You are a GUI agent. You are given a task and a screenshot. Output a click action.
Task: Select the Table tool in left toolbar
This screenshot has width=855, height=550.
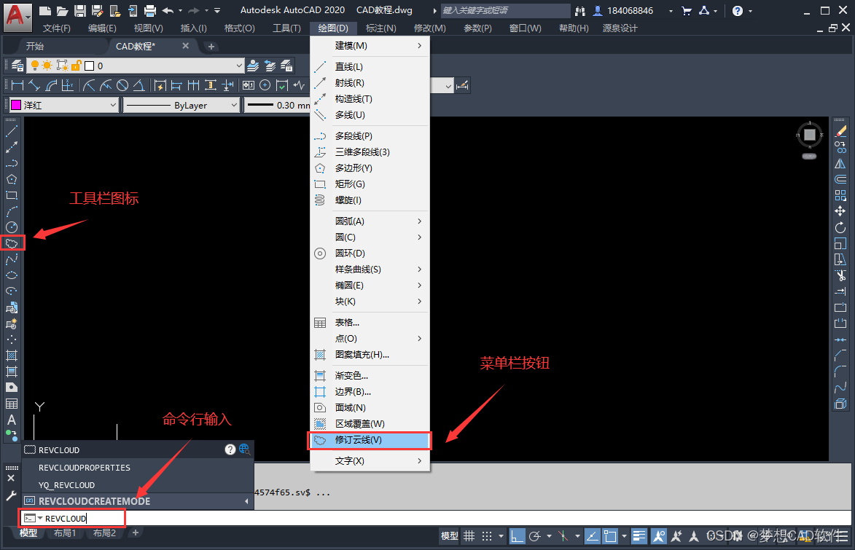point(12,404)
